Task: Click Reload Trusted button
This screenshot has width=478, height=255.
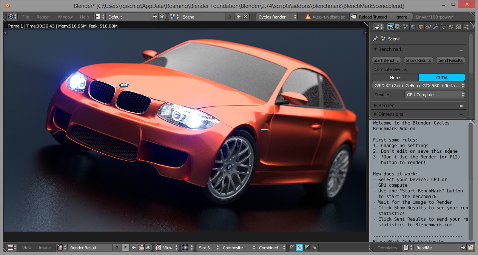Action: pyautogui.click(x=370, y=17)
